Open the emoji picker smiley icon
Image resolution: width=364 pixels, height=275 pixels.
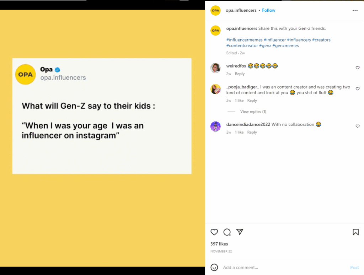click(x=214, y=267)
